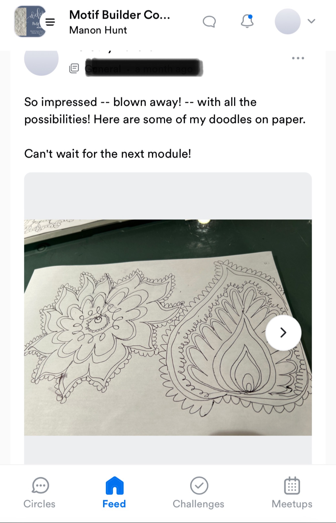Open the notifications bell icon
Viewport: 336px width, 523px height.
[247, 21]
